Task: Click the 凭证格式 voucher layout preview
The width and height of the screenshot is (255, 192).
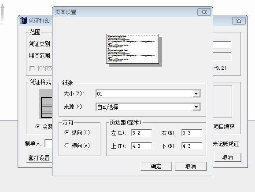Action: (x=46, y=104)
